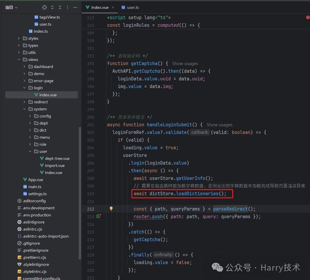Click the expand all icon in project panel
The image size is (310, 280).
(52, 7)
